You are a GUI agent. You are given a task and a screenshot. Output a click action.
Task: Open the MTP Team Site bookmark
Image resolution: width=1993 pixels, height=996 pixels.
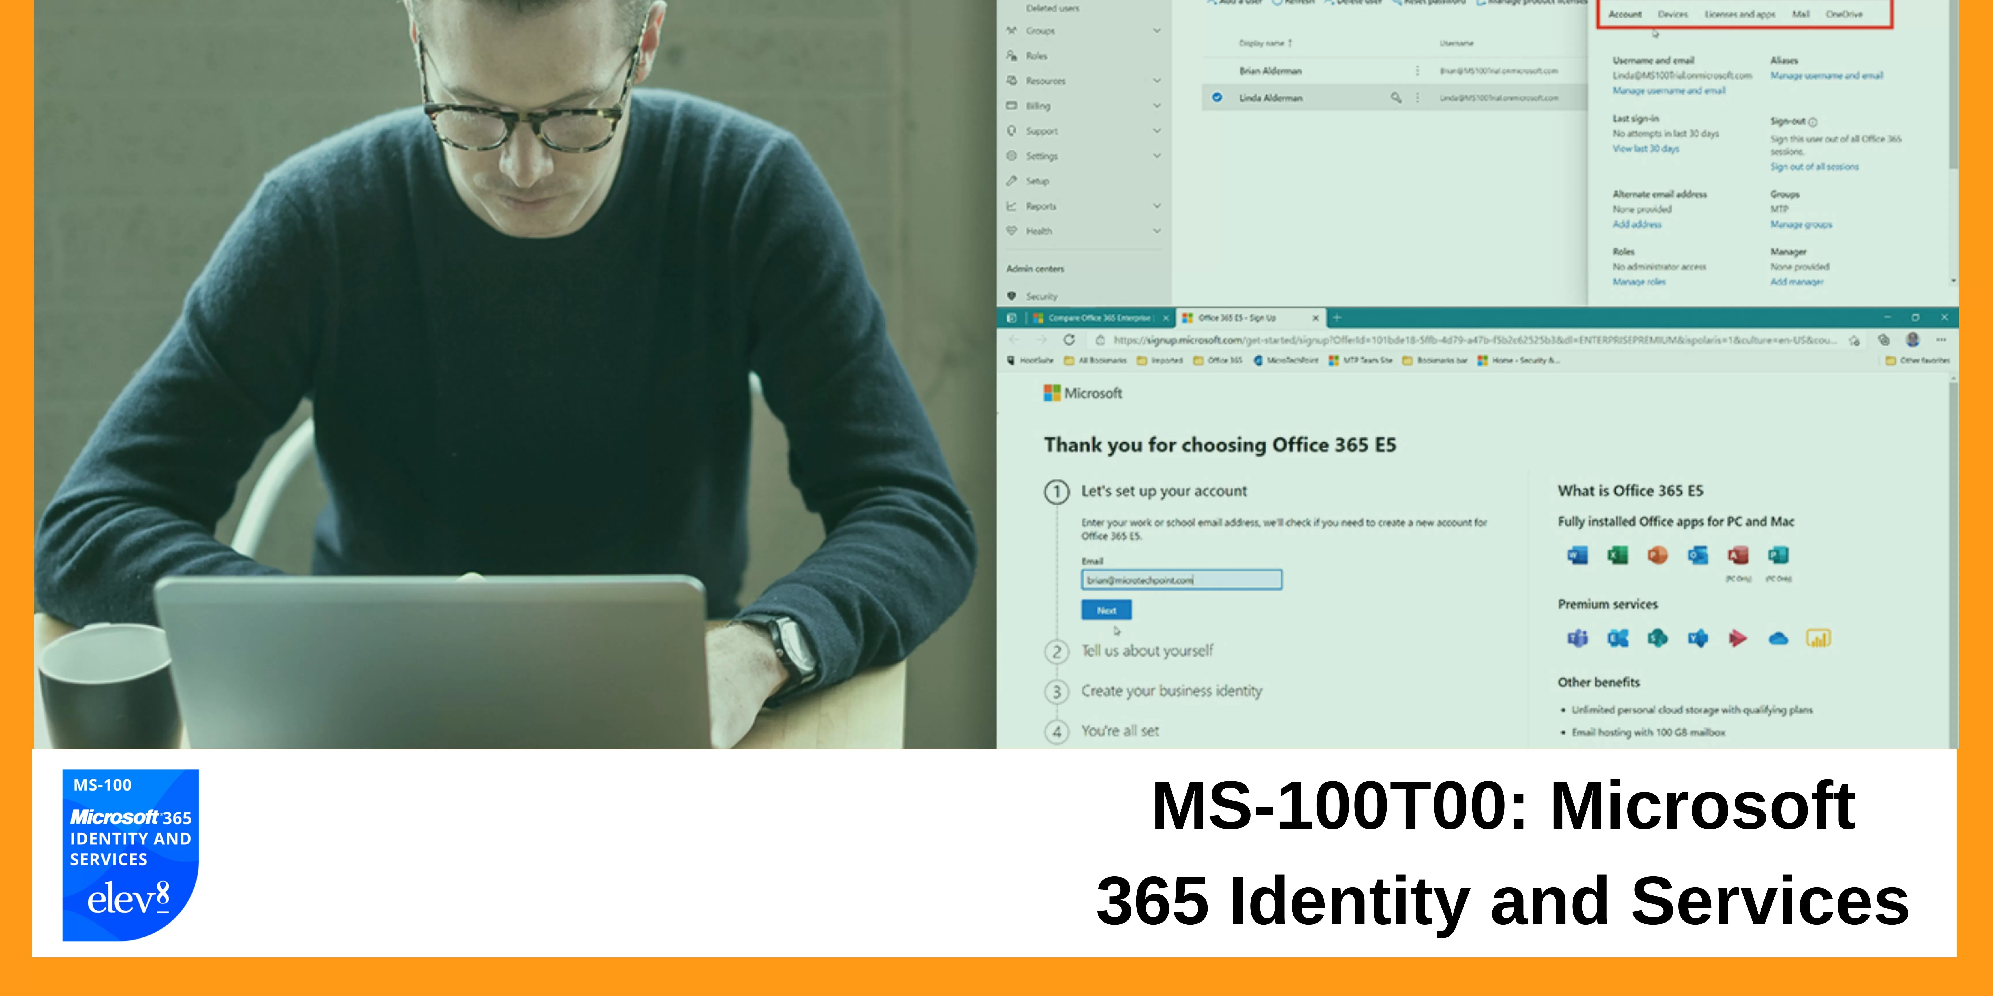tap(1360, 360)
